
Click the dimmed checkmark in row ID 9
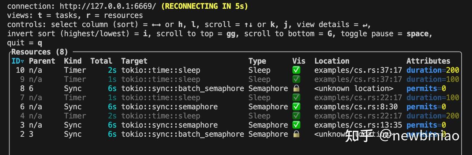point(296,79)
